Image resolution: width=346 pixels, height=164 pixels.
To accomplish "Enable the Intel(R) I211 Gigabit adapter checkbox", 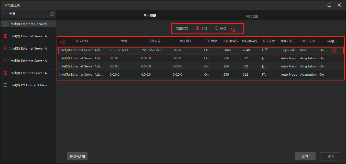I will tap(5, 85).
